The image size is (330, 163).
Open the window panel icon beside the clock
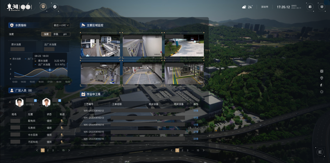310,7
